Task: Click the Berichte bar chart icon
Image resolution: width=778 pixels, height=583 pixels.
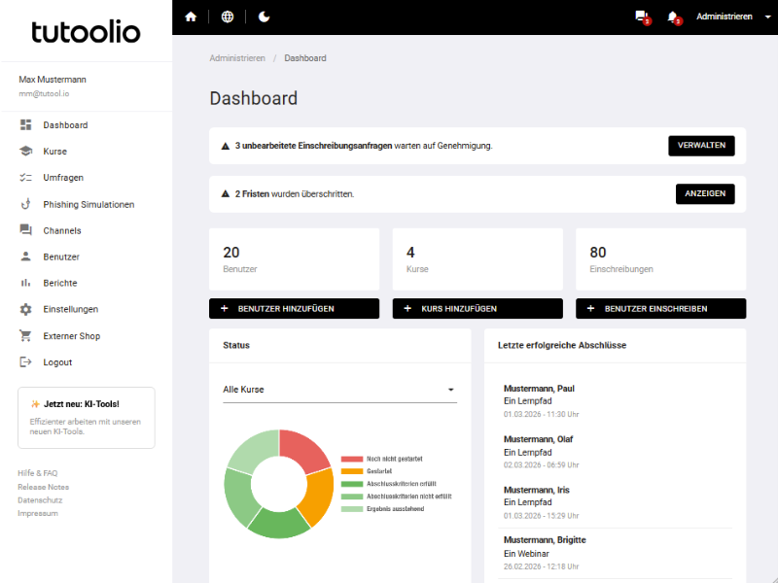Action: (x=25, y=283)
